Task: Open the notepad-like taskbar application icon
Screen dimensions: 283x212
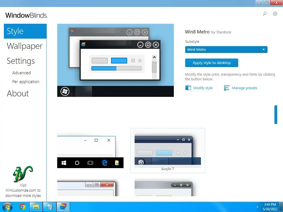Action: (x=49, y=207)
